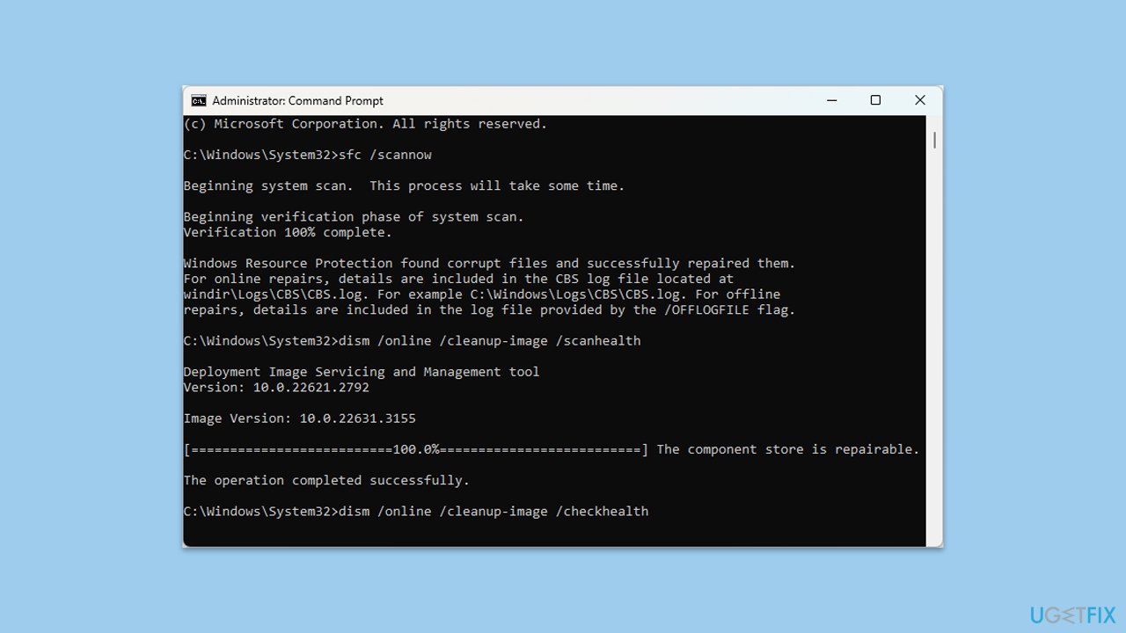Viewport: 1126px width, 633px height.
Task: Minimize the Command Prompt window
Action: 831,100
